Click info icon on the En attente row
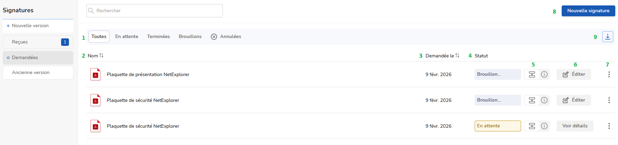The height and width of the screenshot is (145, 618). point(544,126)
